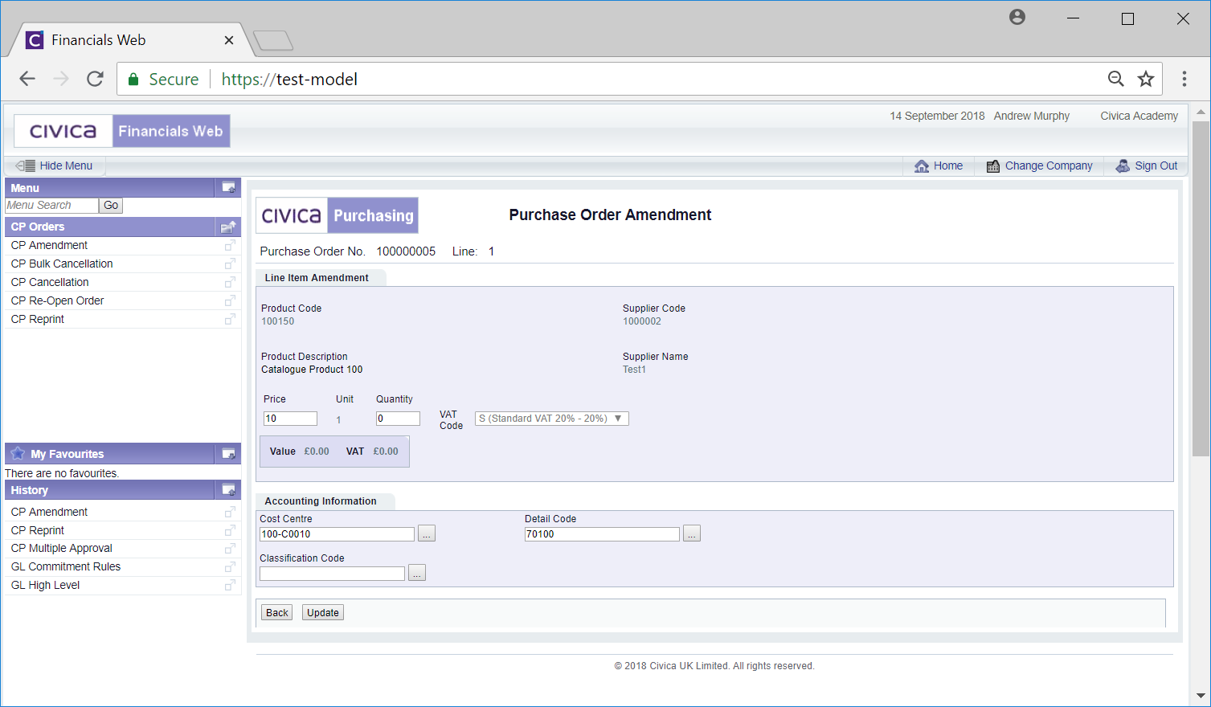This screenshot has height=707, width=1211.
Task: Close the Financials Web browser tab
Action: (x=229, y=40)
